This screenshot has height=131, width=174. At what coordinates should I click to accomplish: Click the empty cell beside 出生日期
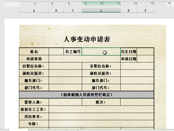(x=145, y=52)
